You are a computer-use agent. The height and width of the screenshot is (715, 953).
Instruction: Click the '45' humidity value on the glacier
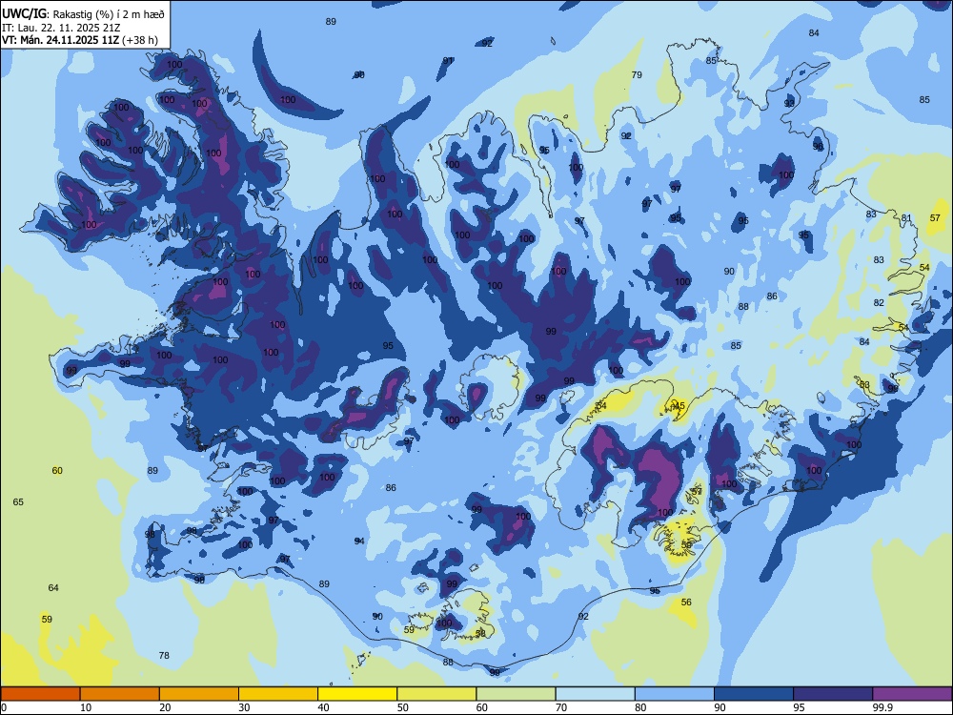point(679,405)
